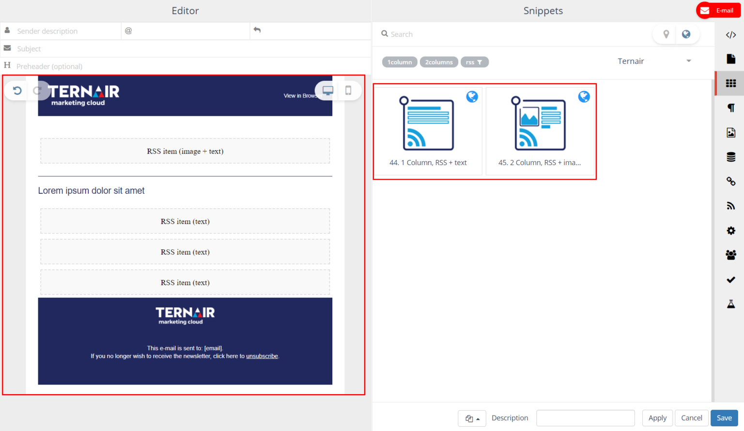Click the unsubscribe link in footer

[262, 356]
